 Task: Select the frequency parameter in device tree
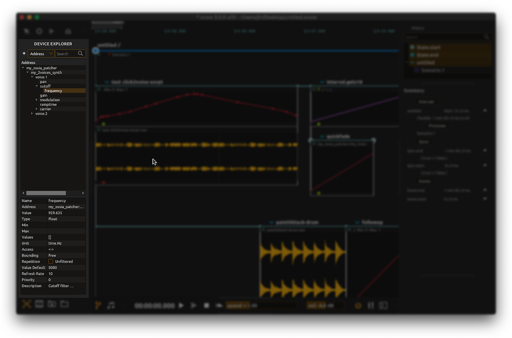(53, 91)
